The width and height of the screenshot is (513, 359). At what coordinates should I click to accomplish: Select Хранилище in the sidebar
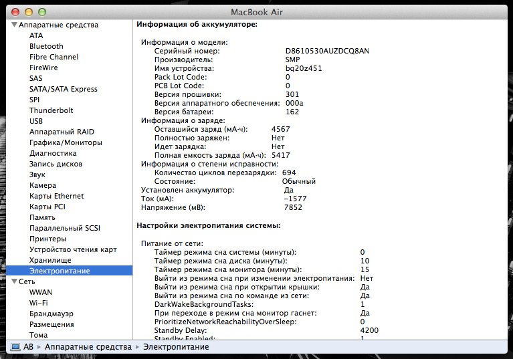point(50,260)
